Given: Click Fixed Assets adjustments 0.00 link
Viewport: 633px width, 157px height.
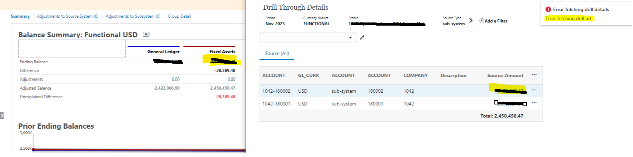Looking at the screenshot, I should pyautogui.click(x=231, y=79).
